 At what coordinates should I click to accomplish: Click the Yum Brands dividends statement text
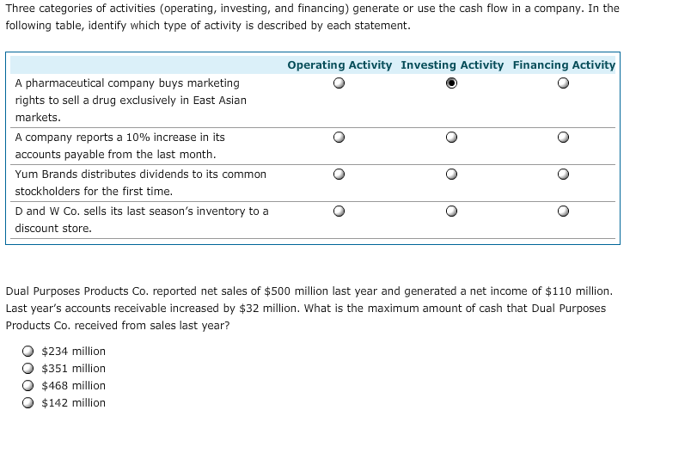click(141, 183)
